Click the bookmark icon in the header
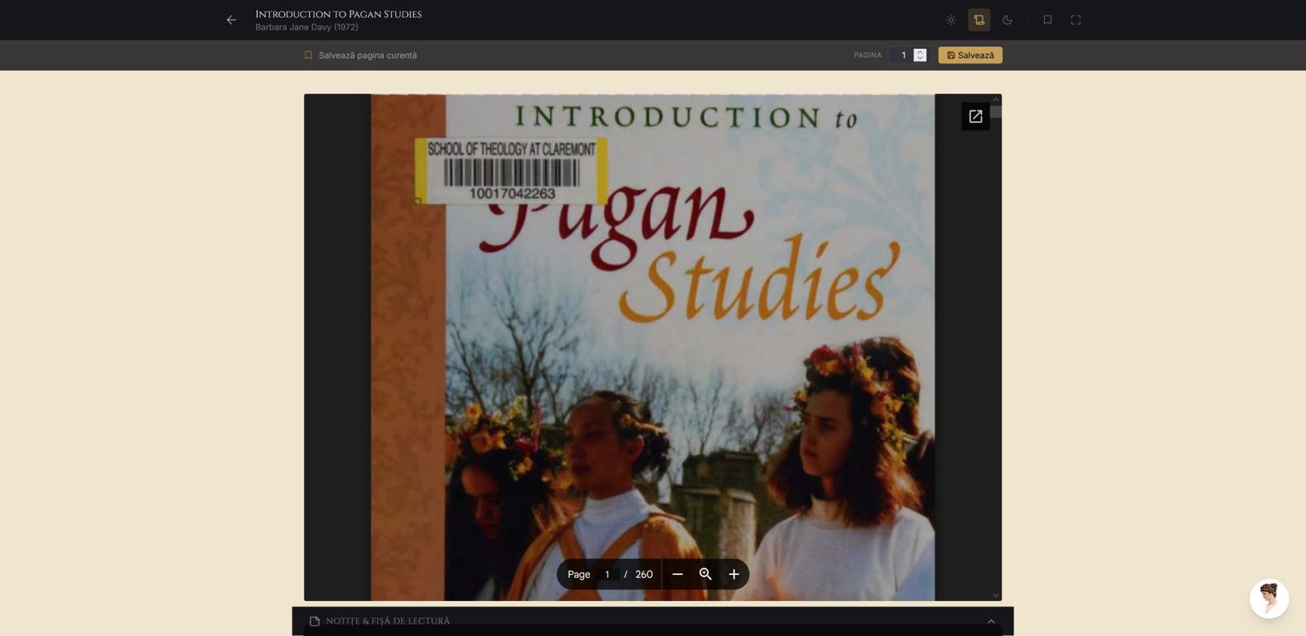This screenshot has height=636, width=1306. pos(1047,20)
